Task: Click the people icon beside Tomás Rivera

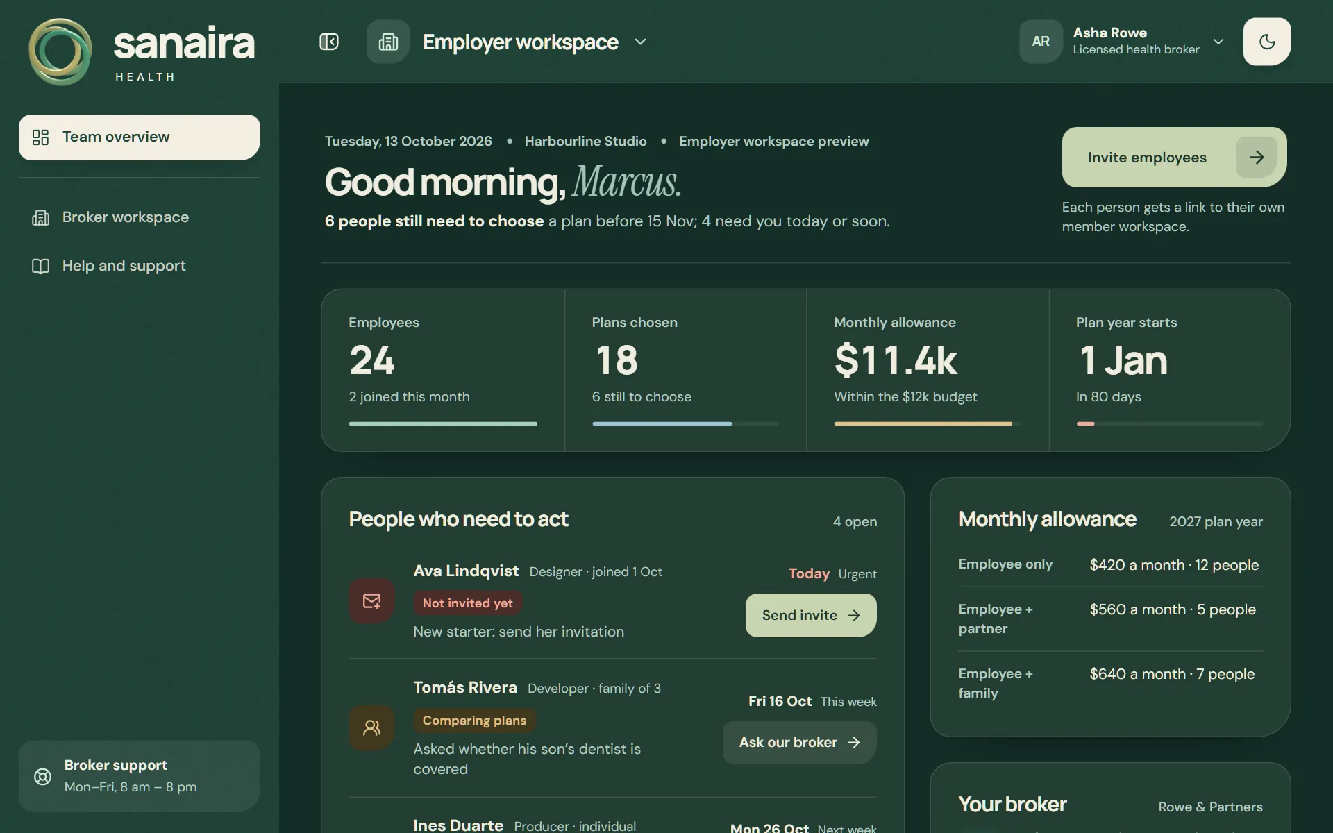Action: [x=371, y=728]
